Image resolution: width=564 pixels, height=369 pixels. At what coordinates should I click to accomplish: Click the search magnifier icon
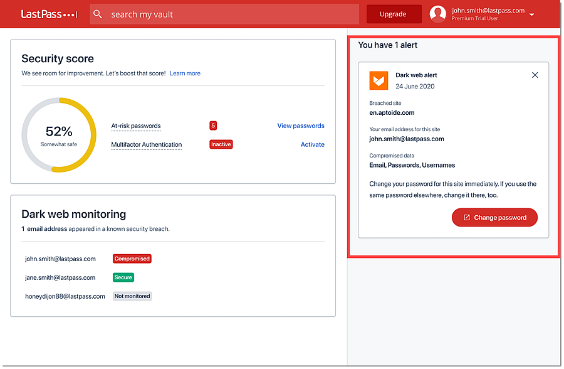point(98,14)
